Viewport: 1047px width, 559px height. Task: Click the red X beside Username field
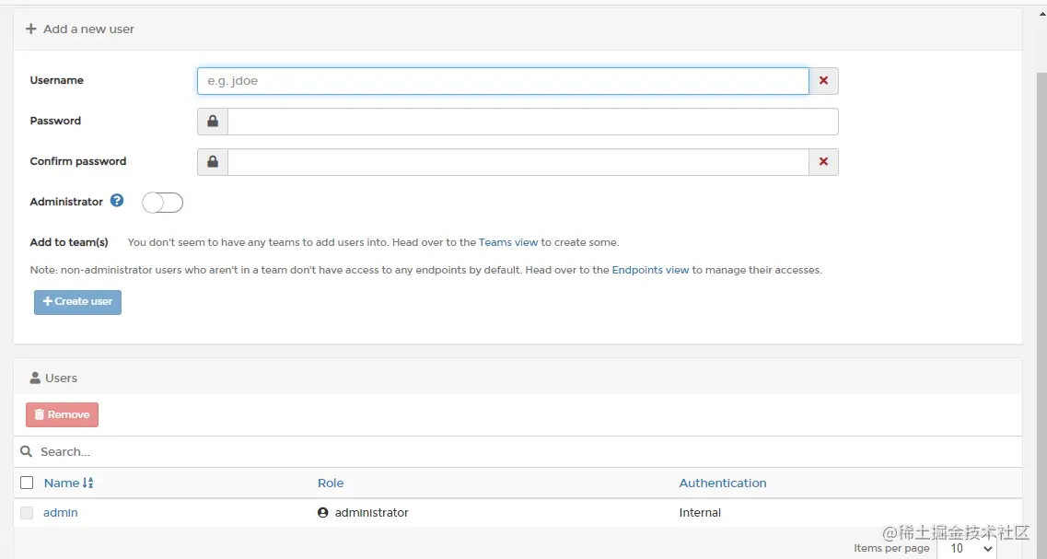point(823,81)
